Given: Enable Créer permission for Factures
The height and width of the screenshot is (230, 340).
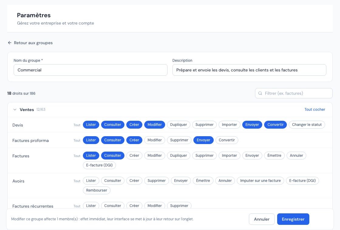Looking at the screenshot, I should click(134, 156).
